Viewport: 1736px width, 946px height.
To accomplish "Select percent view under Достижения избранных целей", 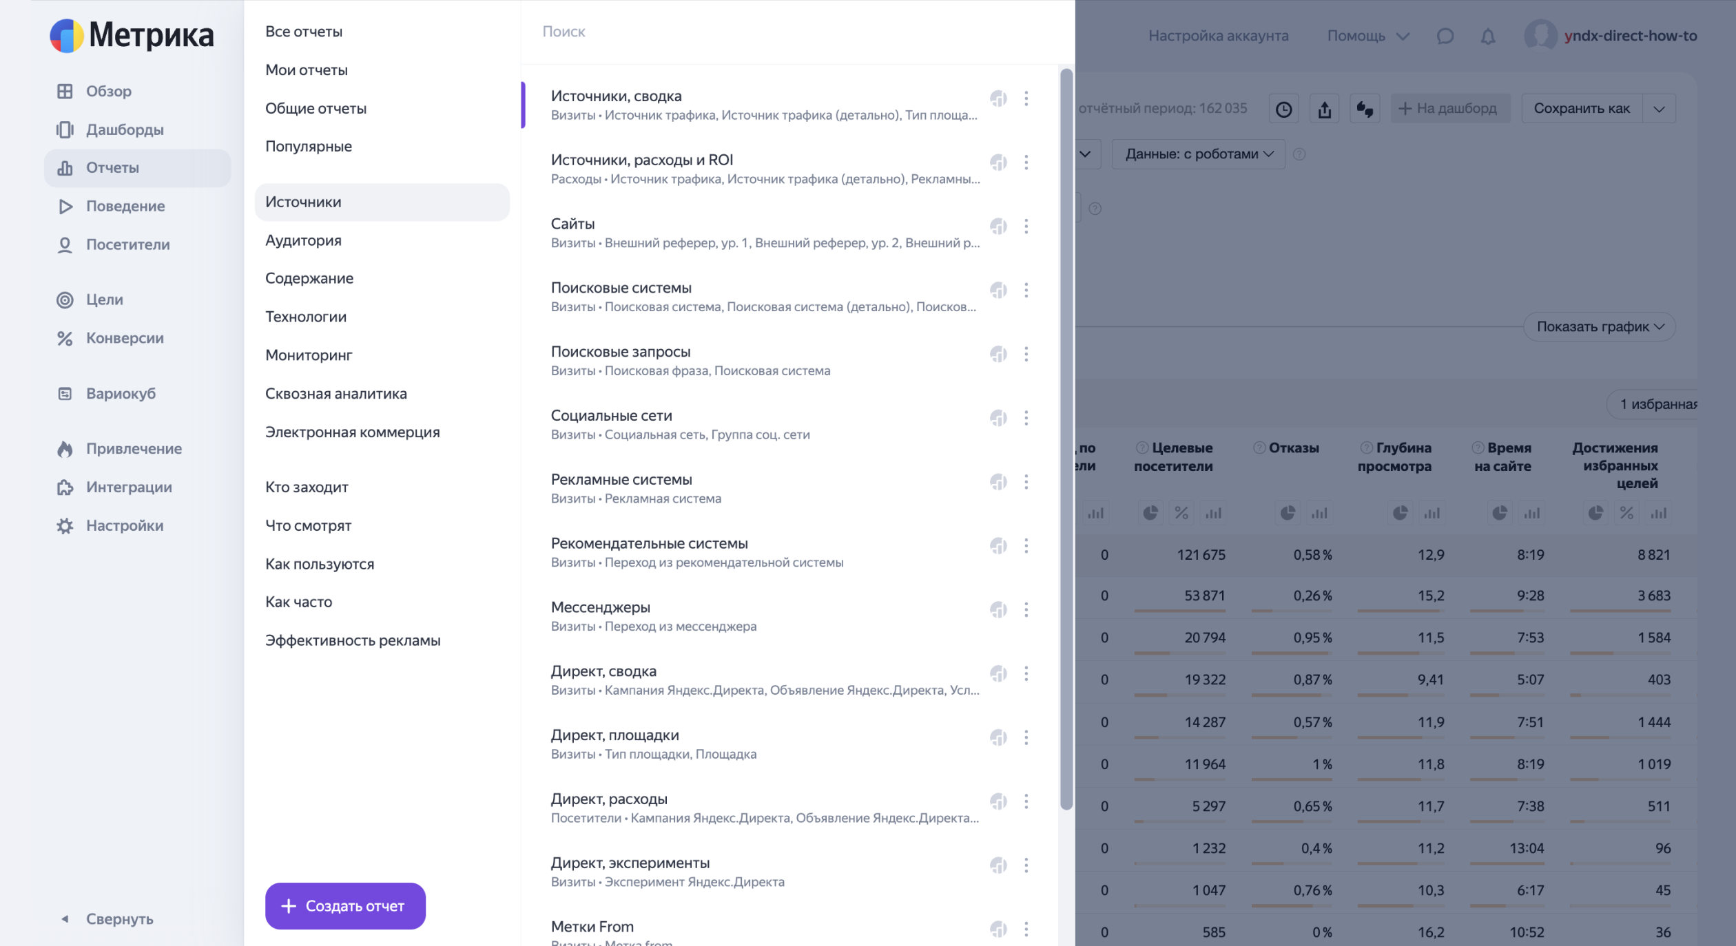I will [1626, 513].
